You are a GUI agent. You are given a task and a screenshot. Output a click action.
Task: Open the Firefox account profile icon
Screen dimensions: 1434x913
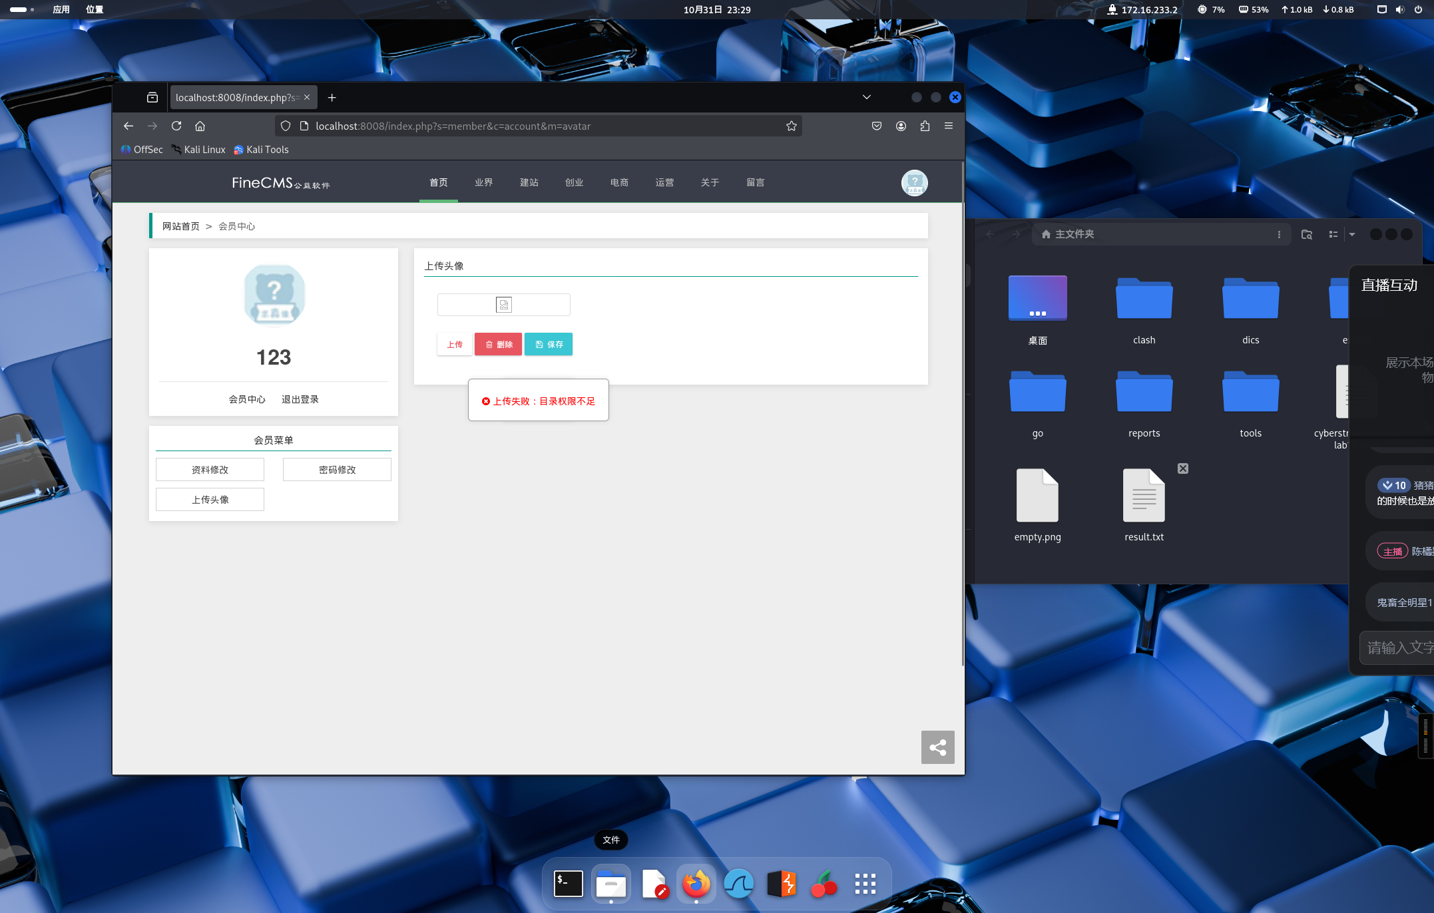click(901, 126)
